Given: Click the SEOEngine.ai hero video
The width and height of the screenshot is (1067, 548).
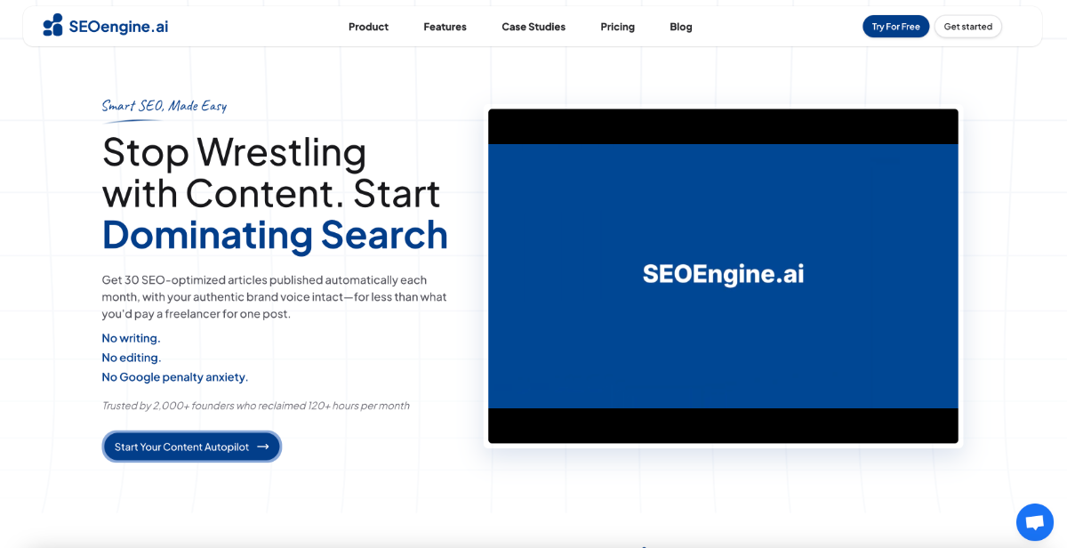Looking at the screenshot, I should point(723,274).
